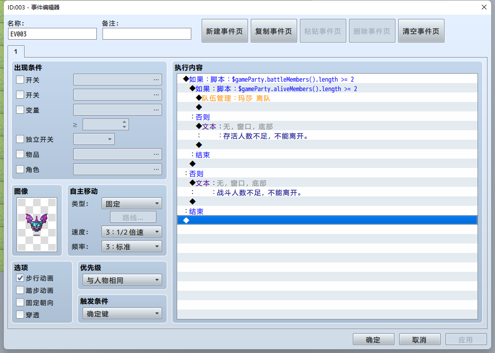The height and width of the screenshot is (353, 495).
Task: Close the 事件编辑器 window
Action: click(484, 7)
